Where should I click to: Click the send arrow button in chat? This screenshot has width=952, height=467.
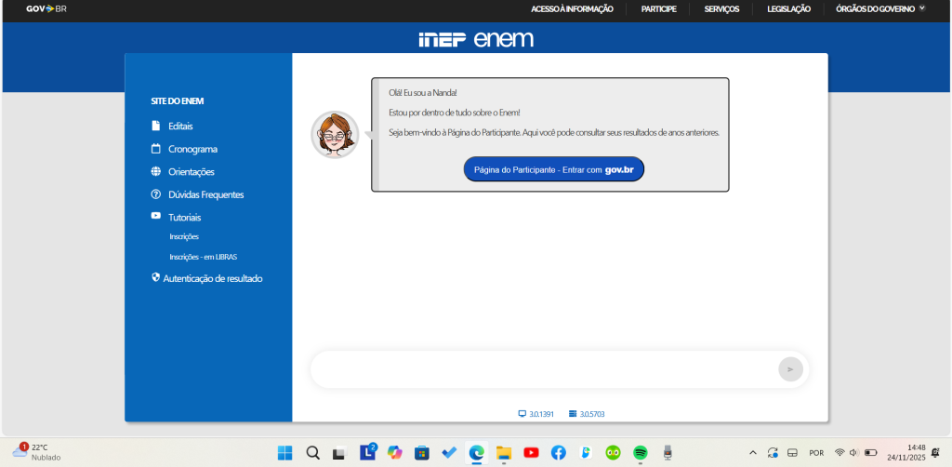tap(790, 369)
